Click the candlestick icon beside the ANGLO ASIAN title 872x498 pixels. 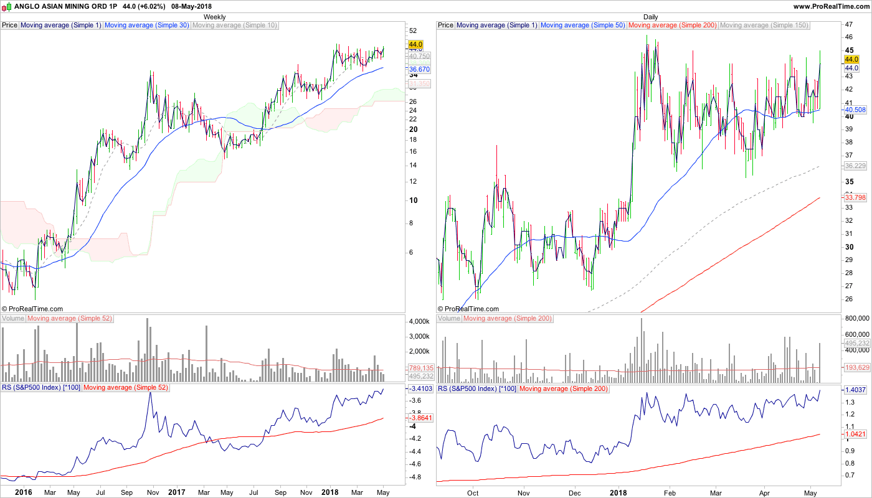6,6
